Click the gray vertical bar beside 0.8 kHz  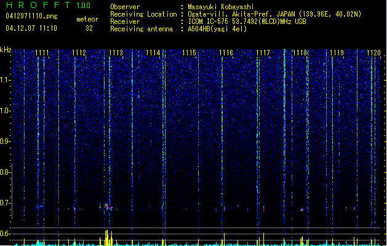click(x=12, y=191)
